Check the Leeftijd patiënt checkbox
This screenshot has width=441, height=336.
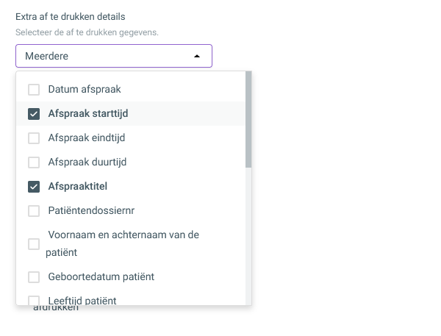(x=34, y=300)
